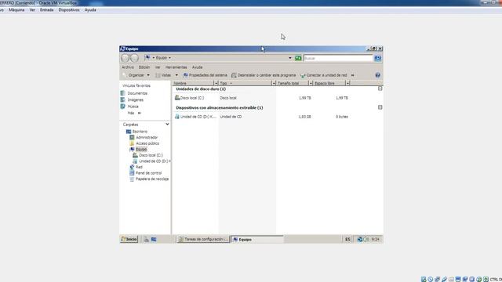Open the Herramientas menu

click(176, 67)
